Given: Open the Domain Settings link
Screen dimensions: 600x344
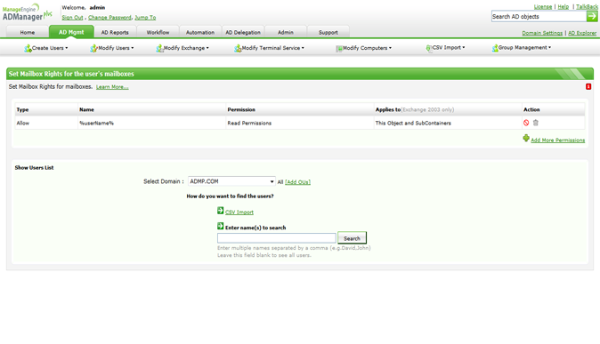Looking at the screenshot, I should point(542,33).
